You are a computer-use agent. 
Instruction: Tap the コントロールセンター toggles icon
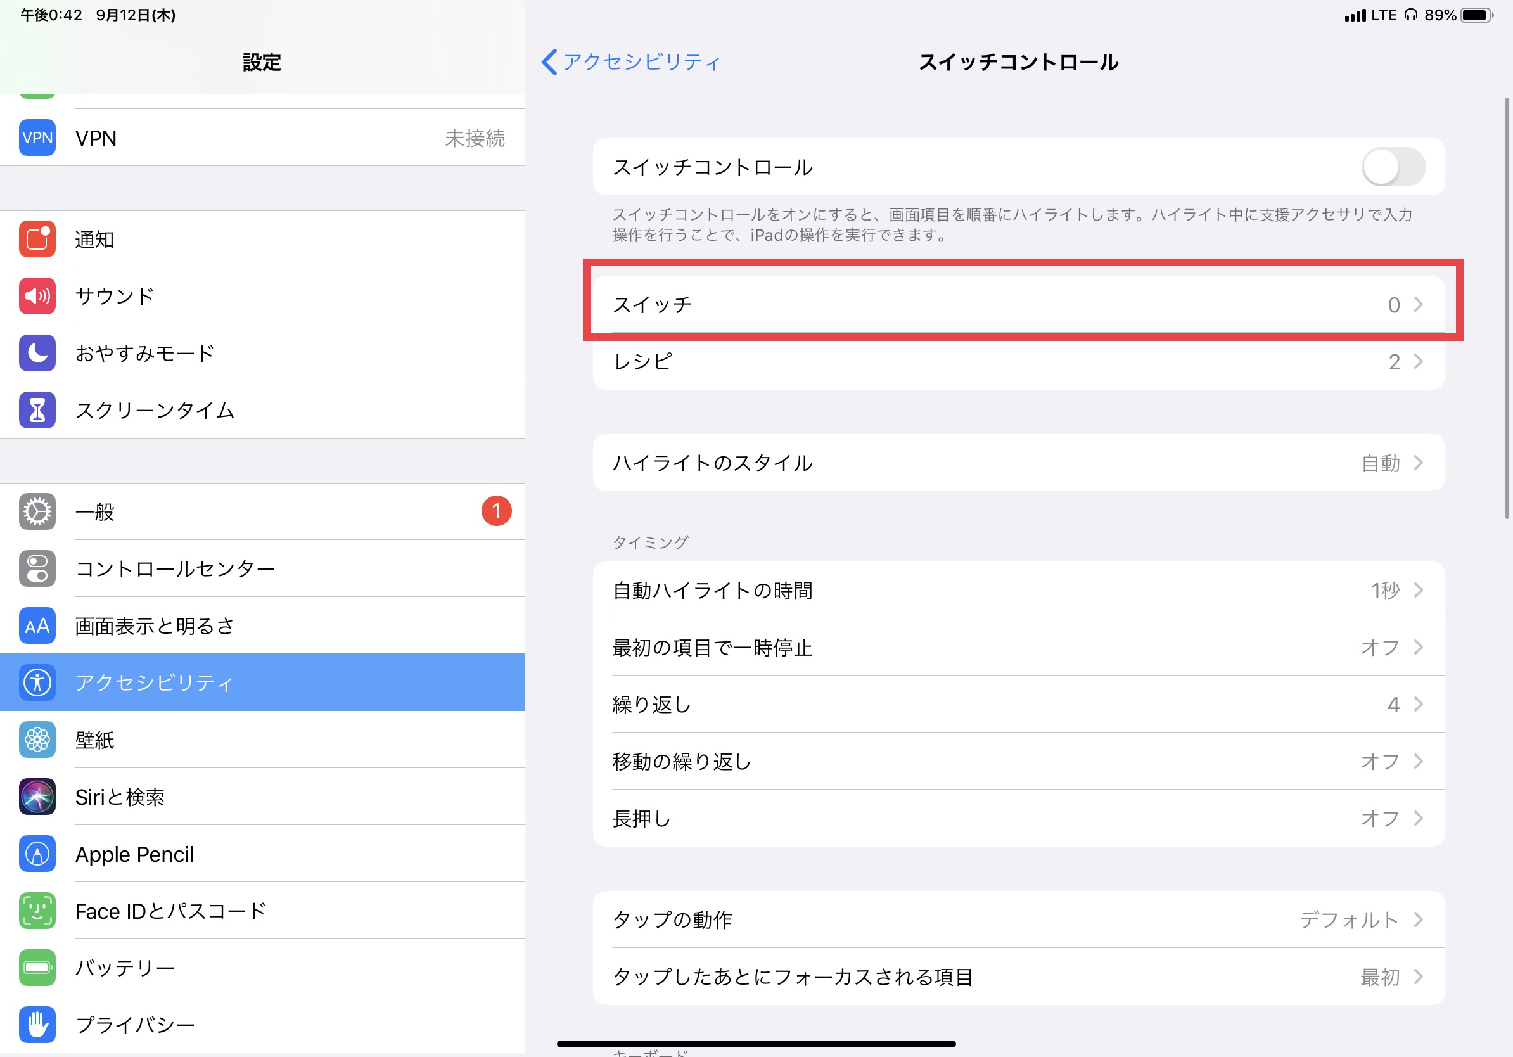click(x=37, y=568)
